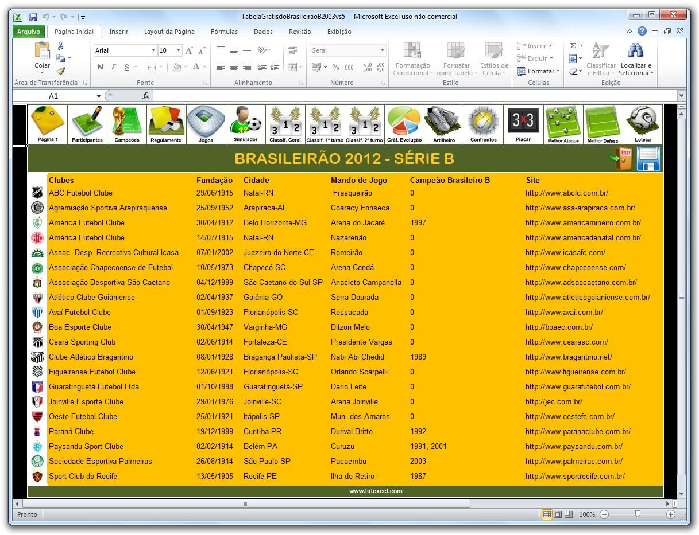
Task: Open the font size dropdown
Action: coord(178,50)
